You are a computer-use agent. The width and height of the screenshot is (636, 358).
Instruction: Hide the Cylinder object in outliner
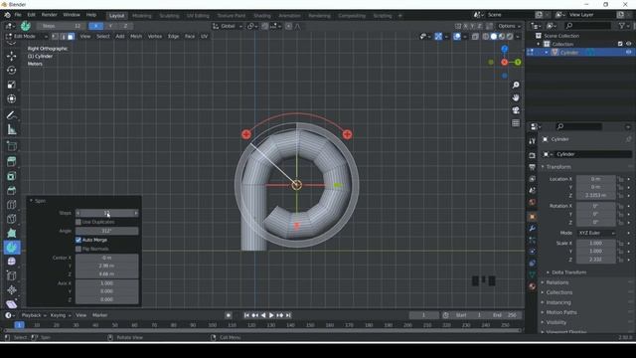pyautogui.click(x=629, y=53)
